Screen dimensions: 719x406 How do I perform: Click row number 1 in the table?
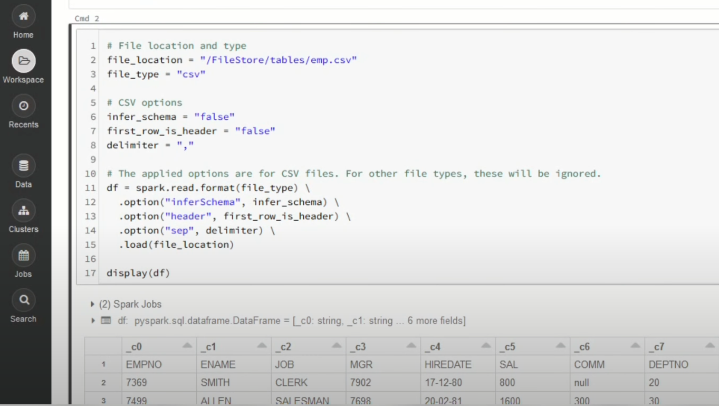coord(103,365)
